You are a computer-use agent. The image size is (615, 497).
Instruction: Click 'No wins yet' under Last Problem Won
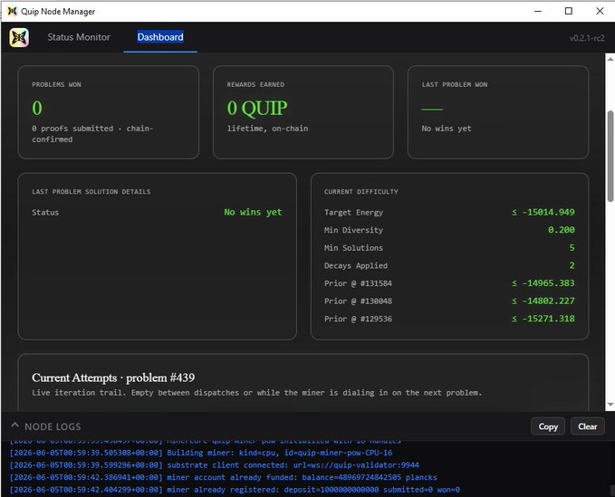pos(447,129)
